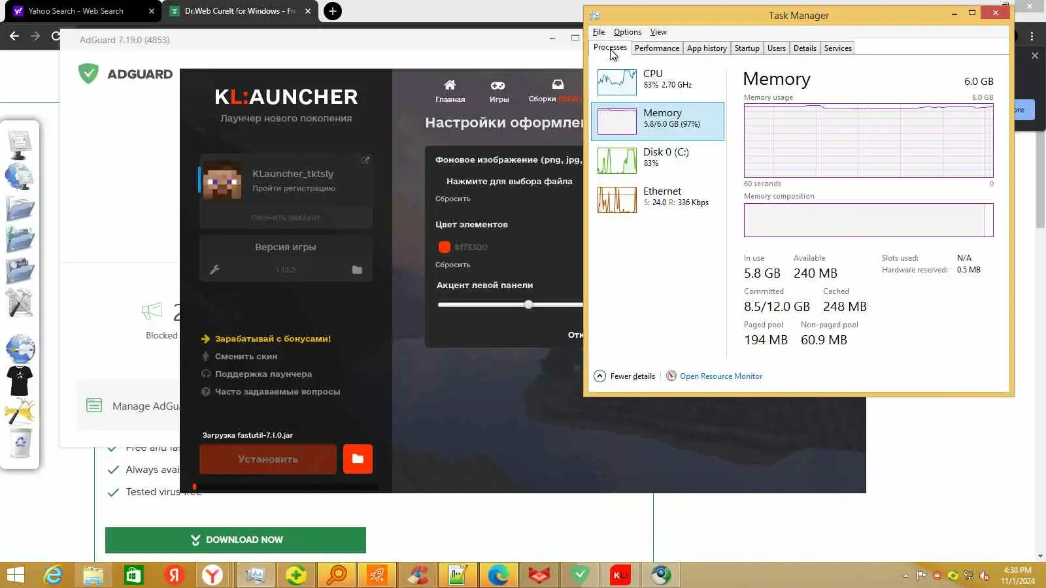1046x588 pixels.
Task: Switch to AdGuard green shield taskbar icon
Action: pyautogui.click(x=579, y=575)
